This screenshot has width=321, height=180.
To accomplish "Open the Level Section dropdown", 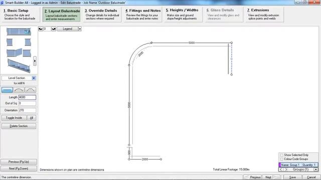I will 34,78.
